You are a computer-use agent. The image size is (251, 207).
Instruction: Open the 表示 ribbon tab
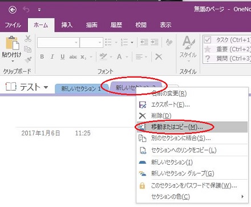coord(165,25)
